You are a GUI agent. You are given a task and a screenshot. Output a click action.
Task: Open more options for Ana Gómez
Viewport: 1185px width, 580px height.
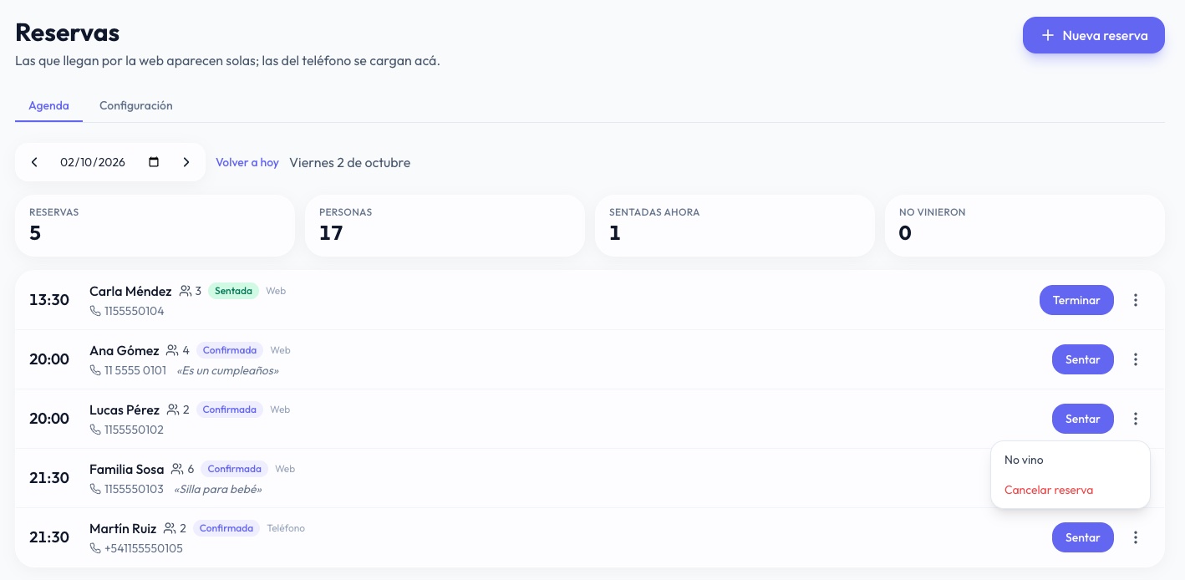tap(1136, 359)
